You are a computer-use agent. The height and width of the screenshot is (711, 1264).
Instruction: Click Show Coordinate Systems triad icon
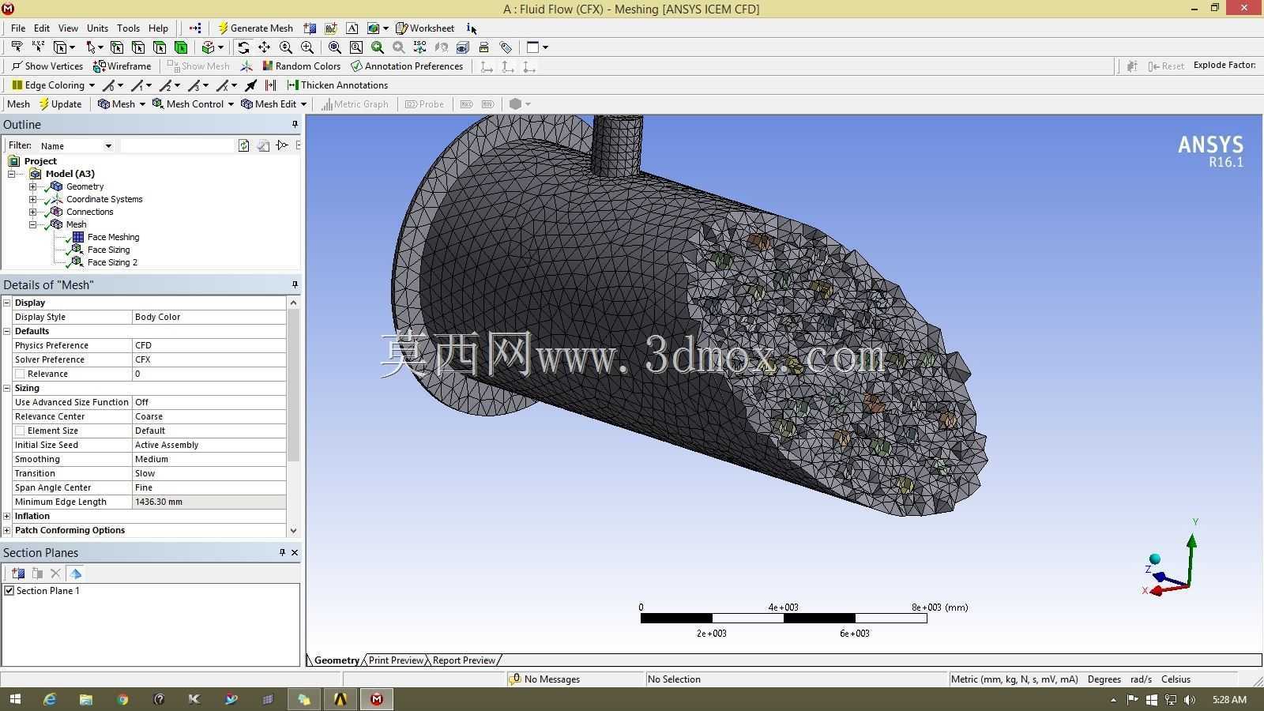[x=246, y=66]
